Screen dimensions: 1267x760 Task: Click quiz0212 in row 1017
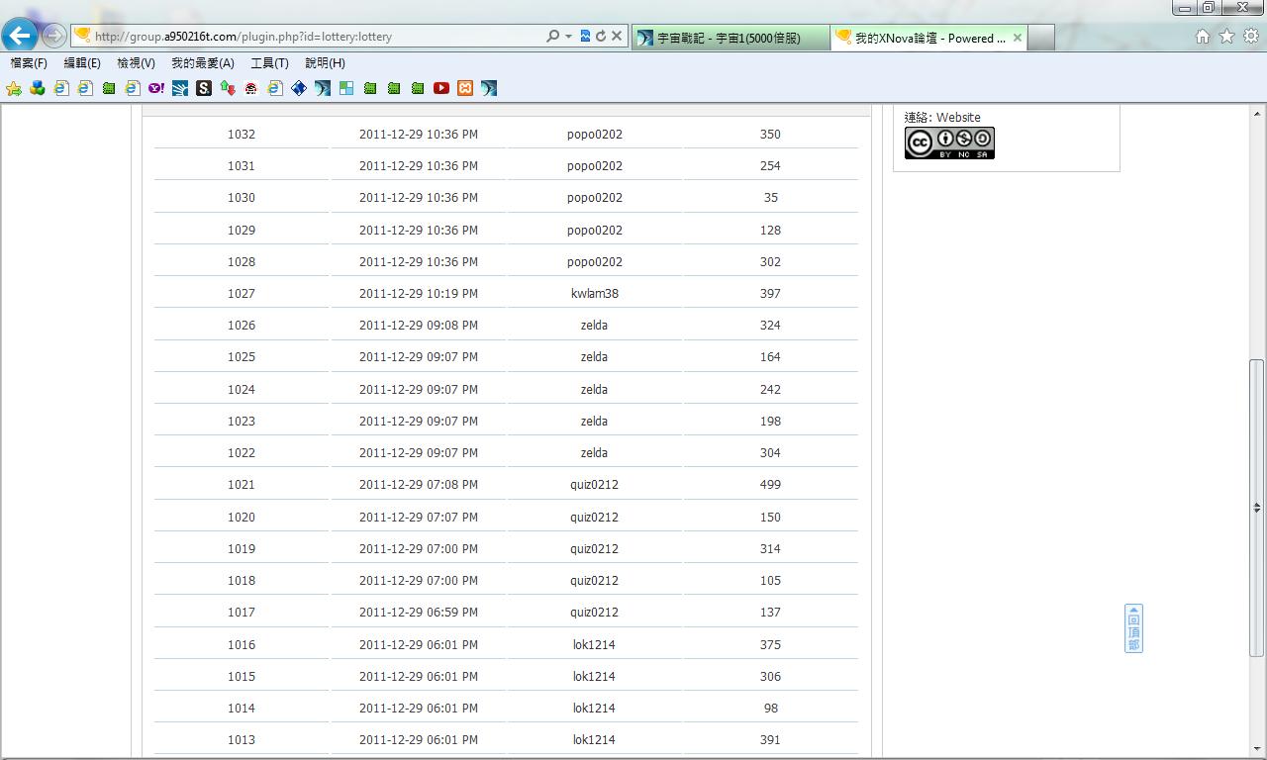594,612
